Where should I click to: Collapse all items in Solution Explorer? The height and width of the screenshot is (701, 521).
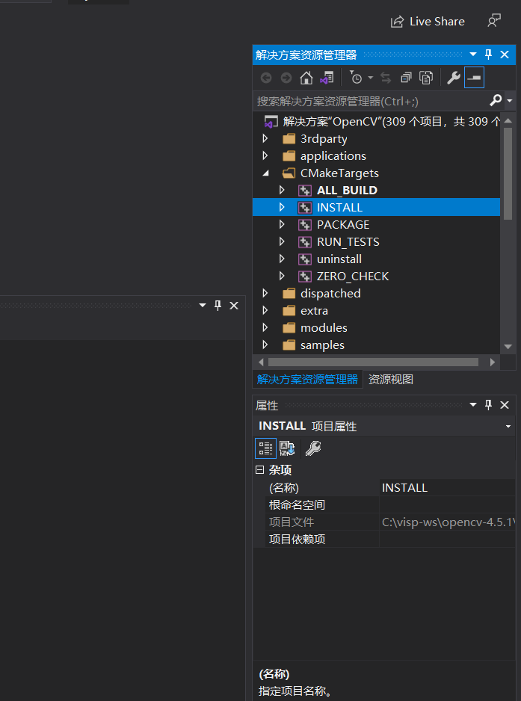pos(406,78)
